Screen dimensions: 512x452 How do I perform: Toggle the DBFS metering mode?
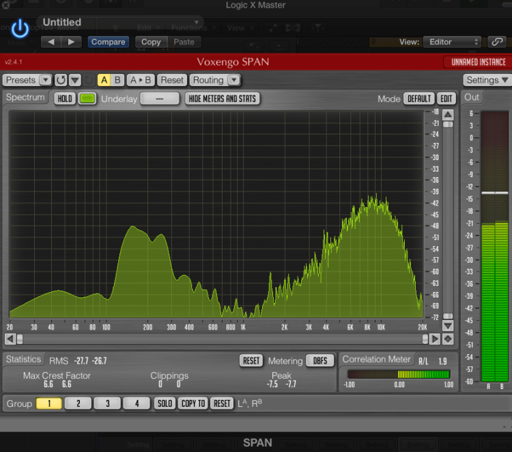[320, 361]
